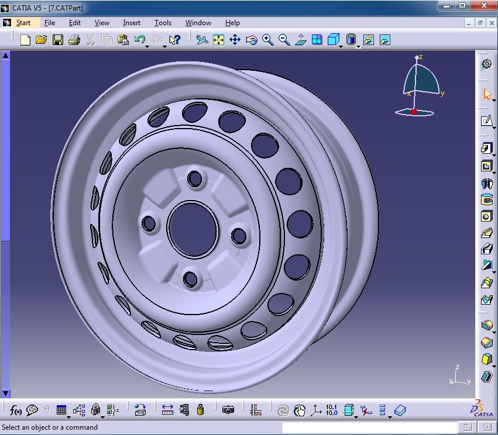Open the Insert menu
Image resolution: width=498 pixels, height=435 pixels.
[x=132, y=23]
